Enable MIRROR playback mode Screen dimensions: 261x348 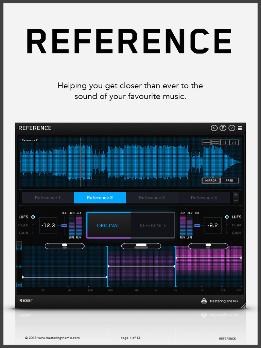[211, 181]
